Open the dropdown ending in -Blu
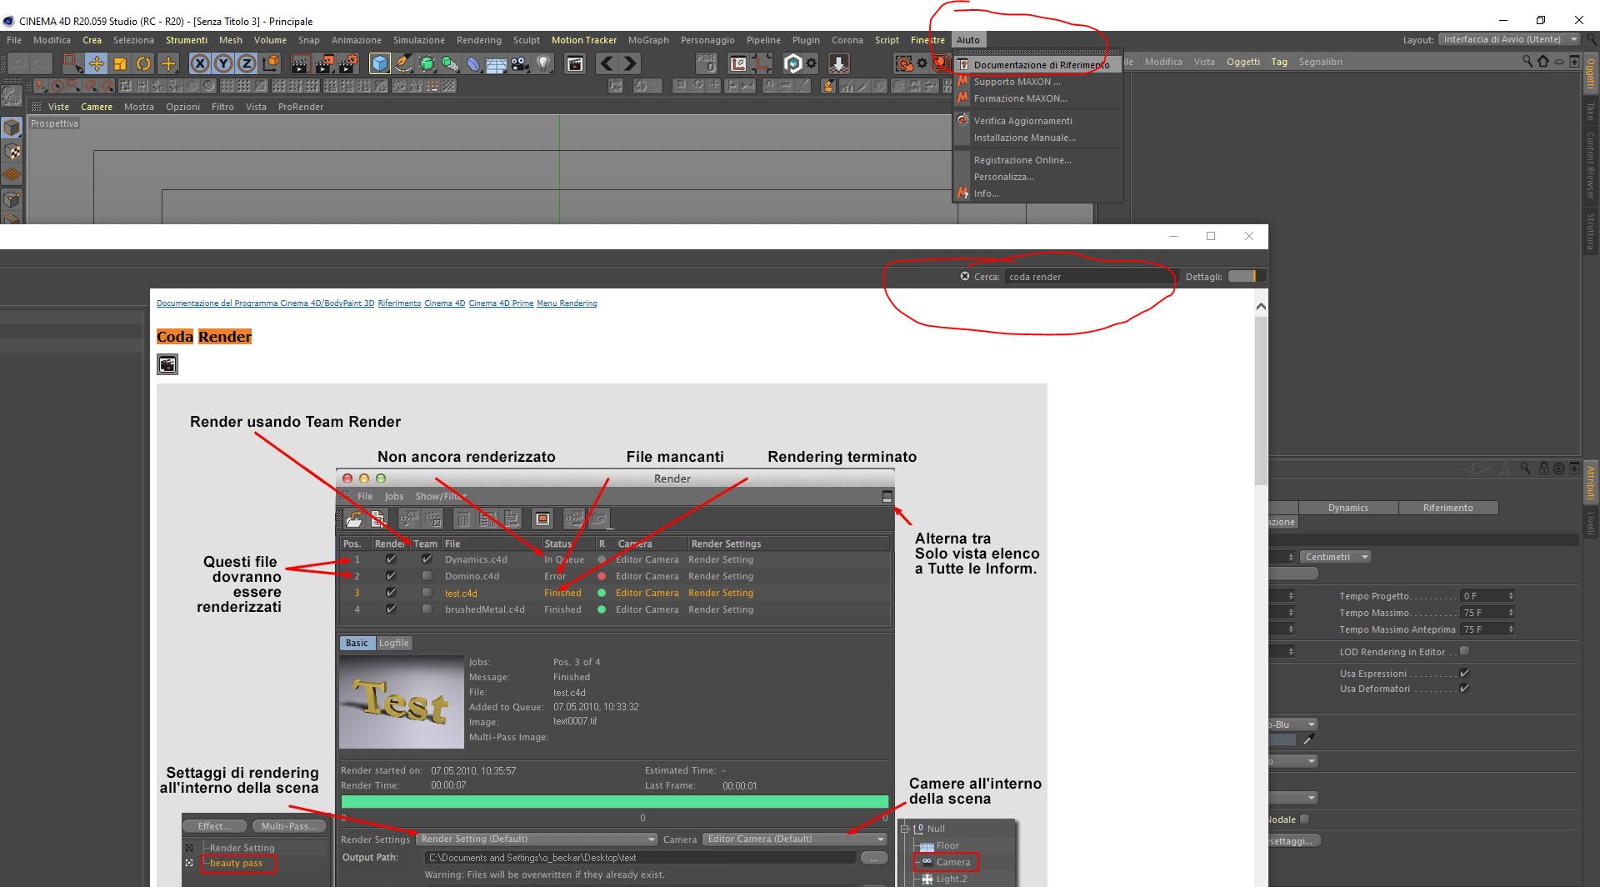The height and width of the screenshot is (887, 1600). point(1293,724)
